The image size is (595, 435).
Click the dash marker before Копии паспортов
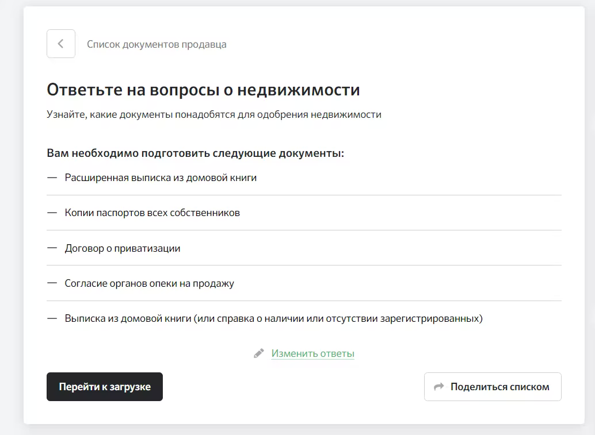(52, 213)
